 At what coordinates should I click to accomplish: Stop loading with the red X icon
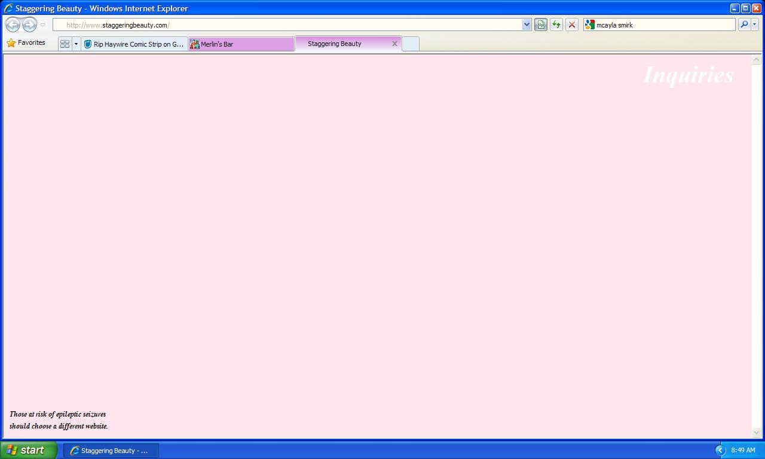coord(572,25)
